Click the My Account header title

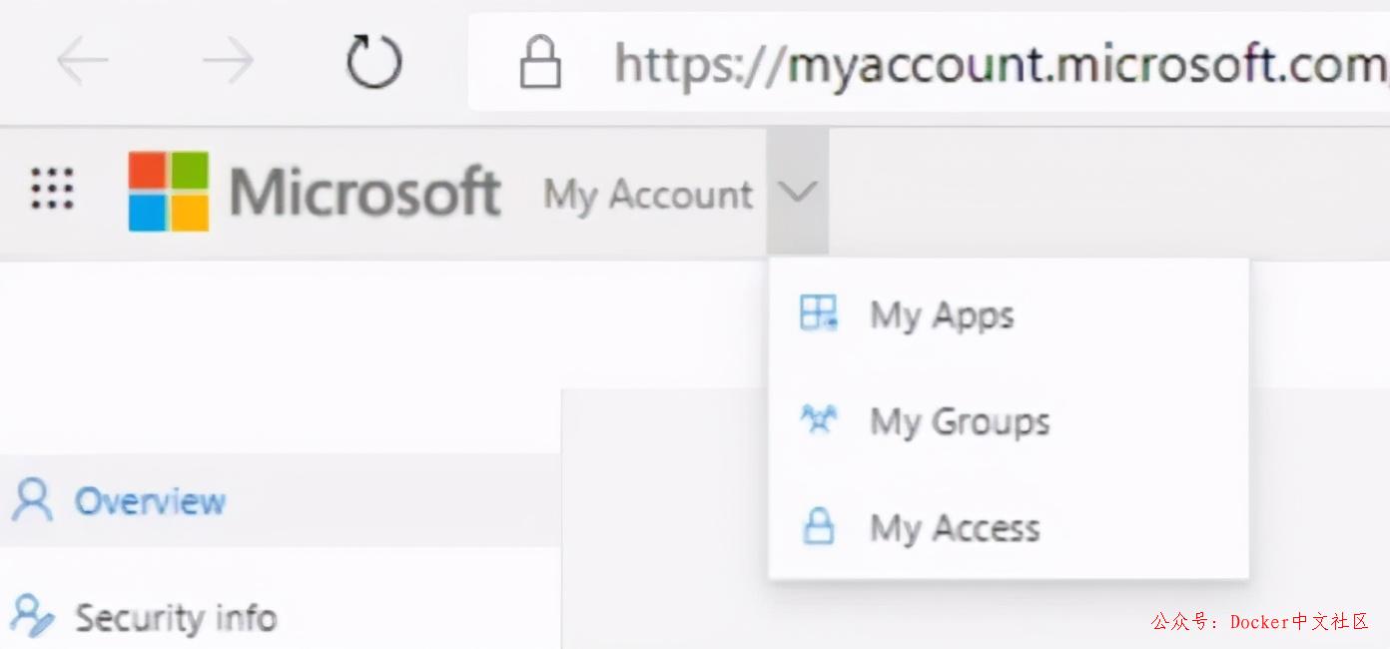coord(648,194)
